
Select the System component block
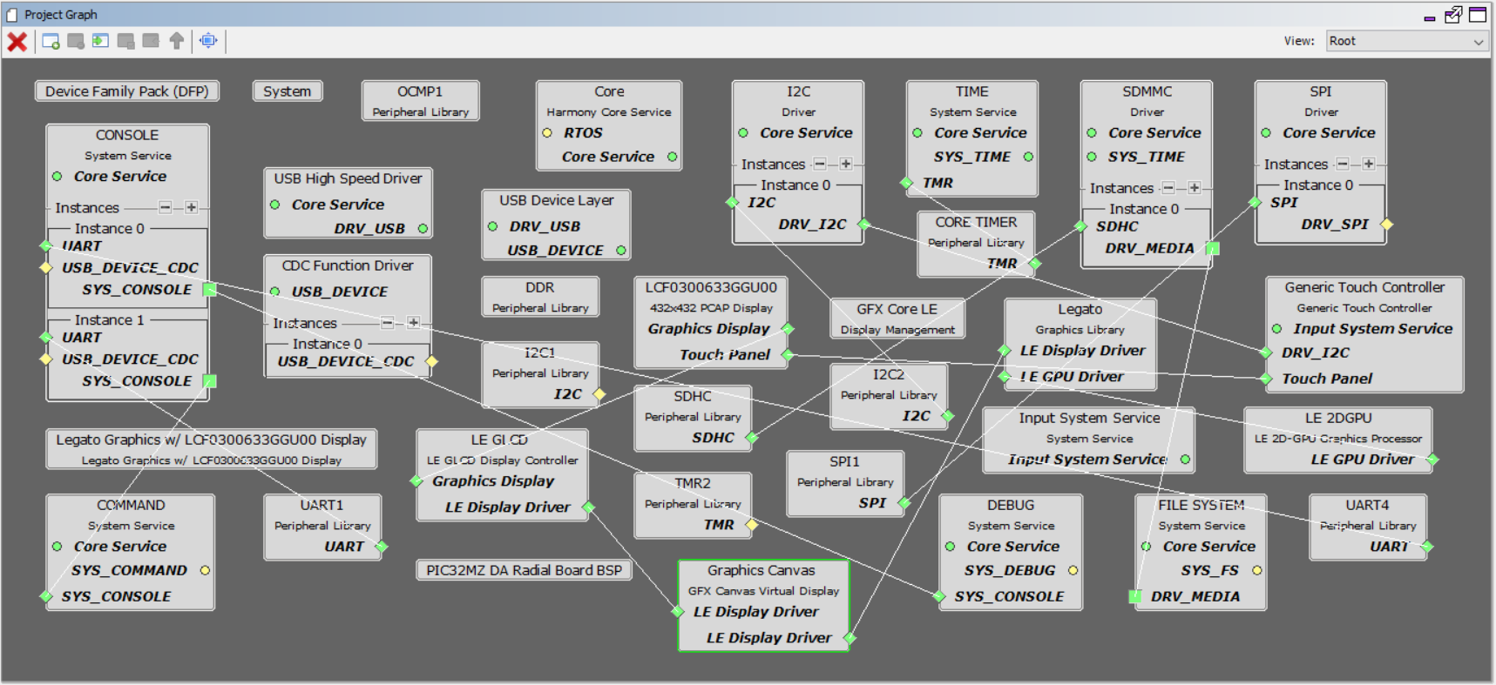(x=287, y=91)
